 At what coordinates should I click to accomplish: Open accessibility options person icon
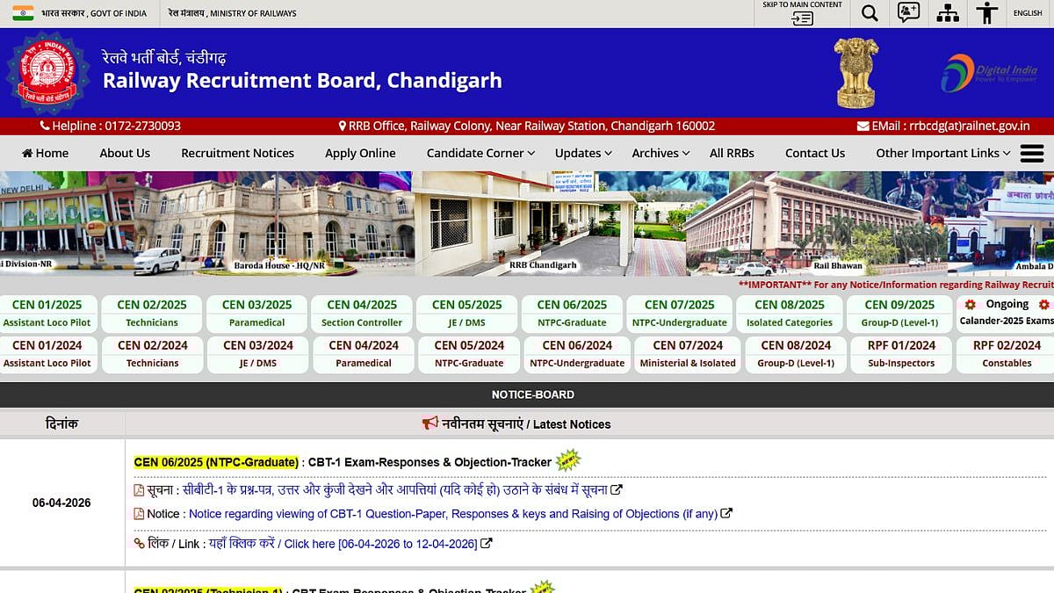pyautogui.click(x=987, y=13)
